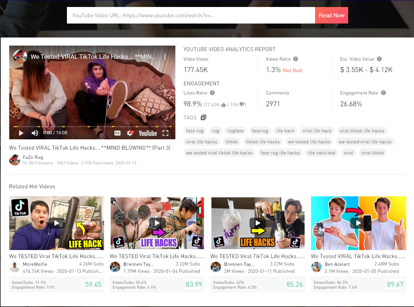Select the 'faze rug life hacks' tag

280,153
